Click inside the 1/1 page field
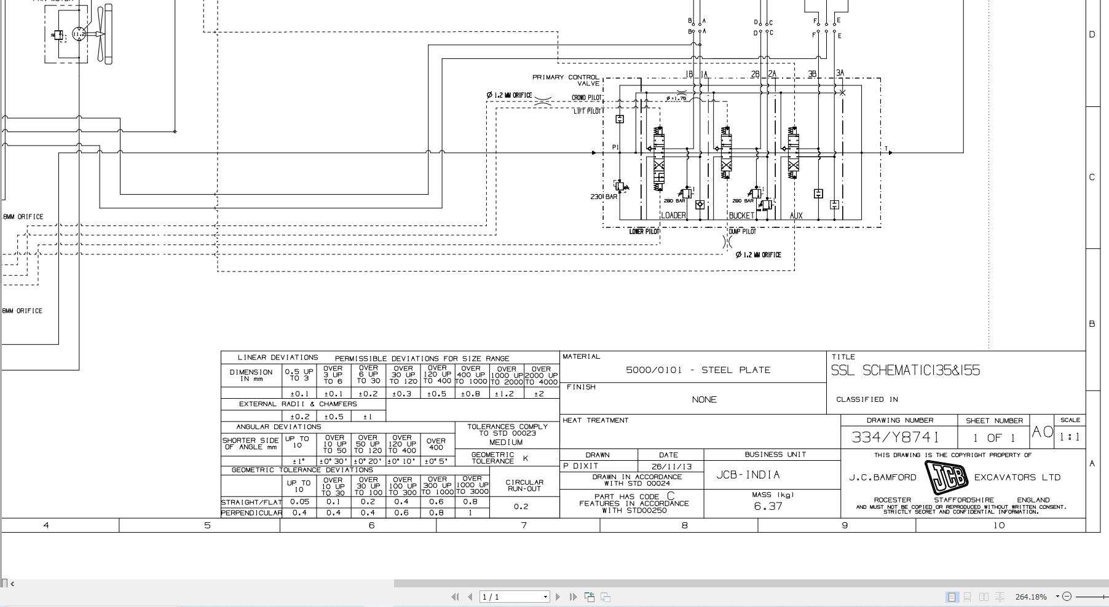The height and width of the screenshot is (607, 1109). 504,596
